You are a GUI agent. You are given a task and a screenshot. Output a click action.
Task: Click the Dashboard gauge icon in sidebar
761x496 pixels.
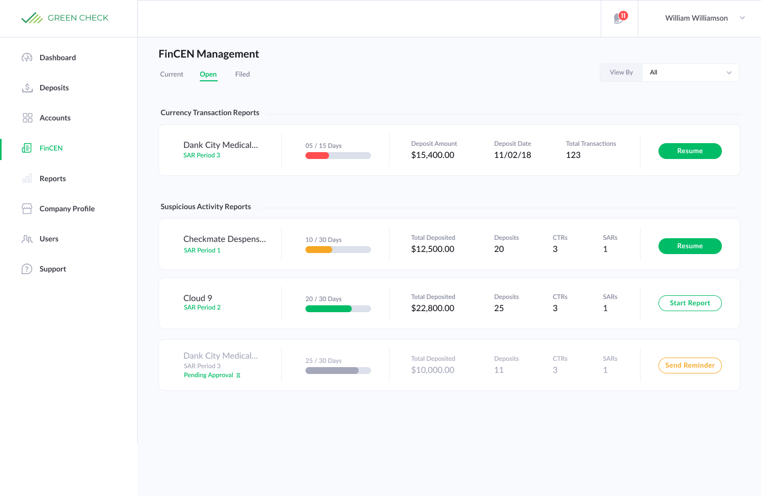coord(27,58)
